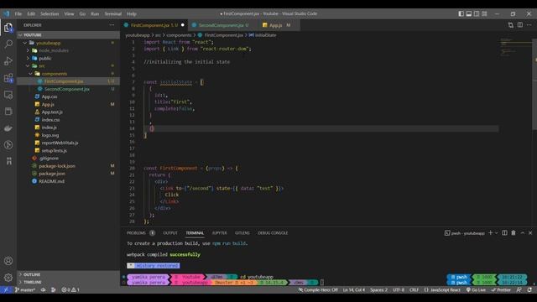The image size is (537, 302).
Task: Click the initialState breadcrumb symbol
Action: (263, 35)
